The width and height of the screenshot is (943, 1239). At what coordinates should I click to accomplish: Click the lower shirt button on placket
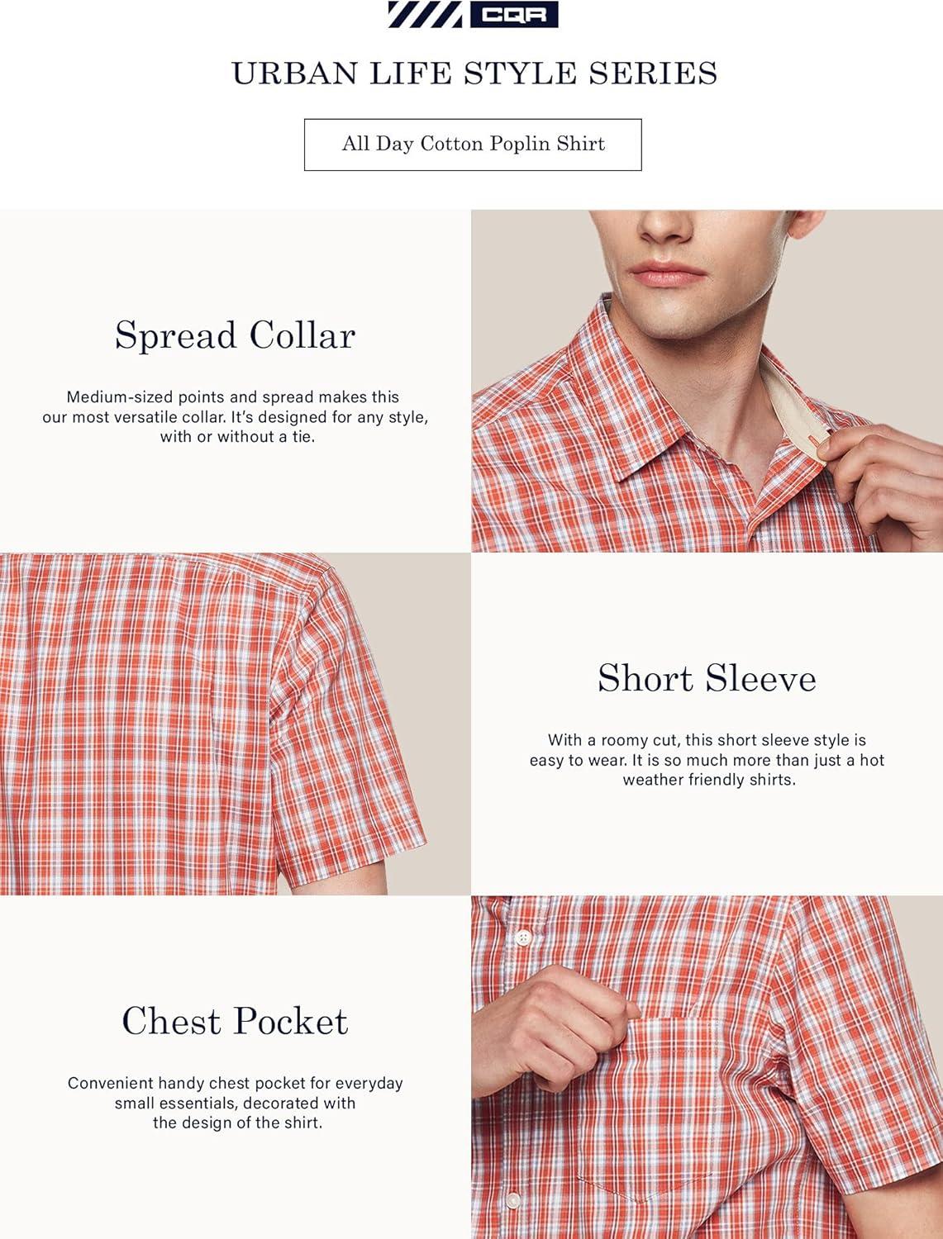point(514,1199)
